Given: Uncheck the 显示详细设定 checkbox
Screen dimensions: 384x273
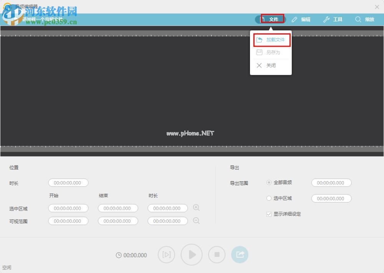Looking at the screenshot, I should [x=268, y=214].
